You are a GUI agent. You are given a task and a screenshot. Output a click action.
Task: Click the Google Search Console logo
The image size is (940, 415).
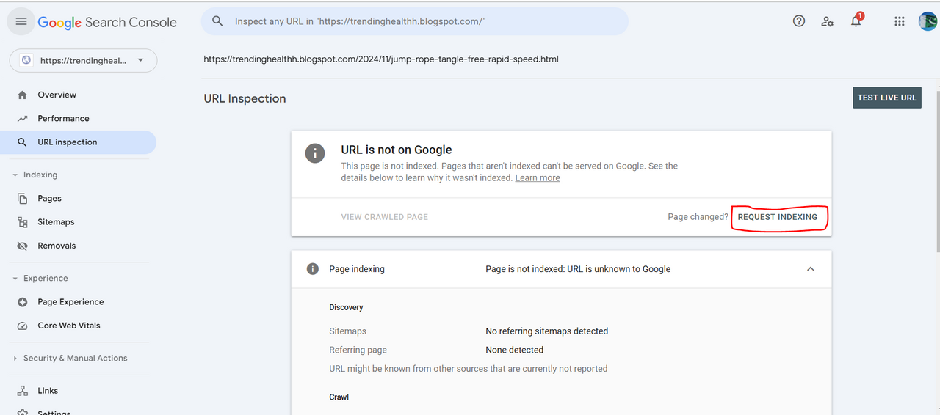(107, 22)
